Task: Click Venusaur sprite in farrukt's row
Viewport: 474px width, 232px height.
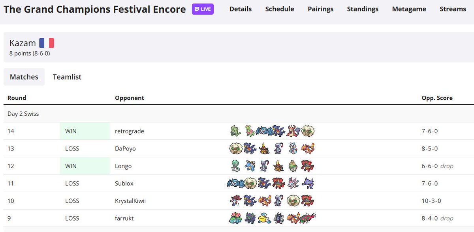Action: click(236, 218)
